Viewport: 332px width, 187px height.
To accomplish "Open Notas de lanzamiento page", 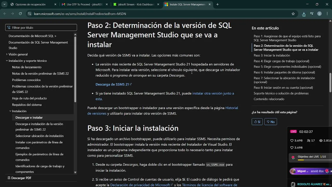I will pyautogui.click(x=27, y=67).
